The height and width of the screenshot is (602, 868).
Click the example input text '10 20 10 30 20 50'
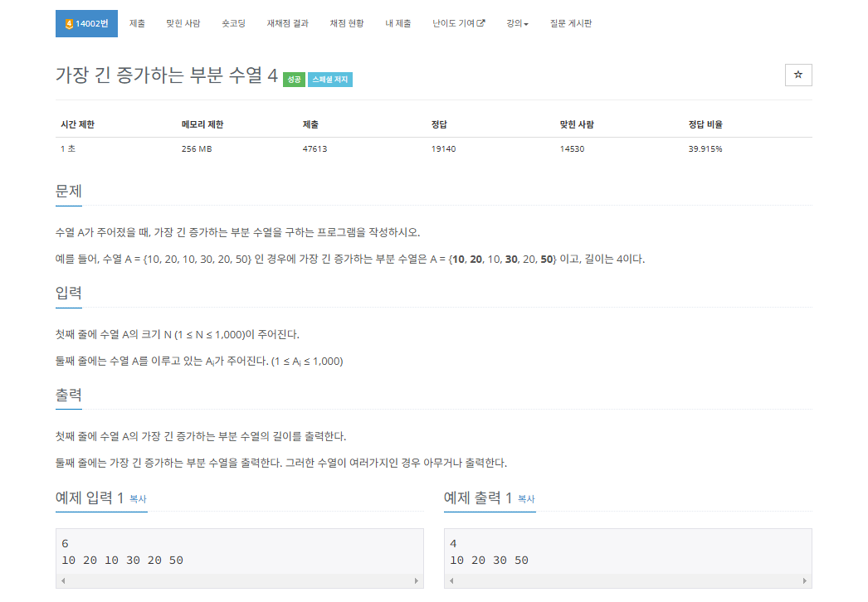[122, 561]
